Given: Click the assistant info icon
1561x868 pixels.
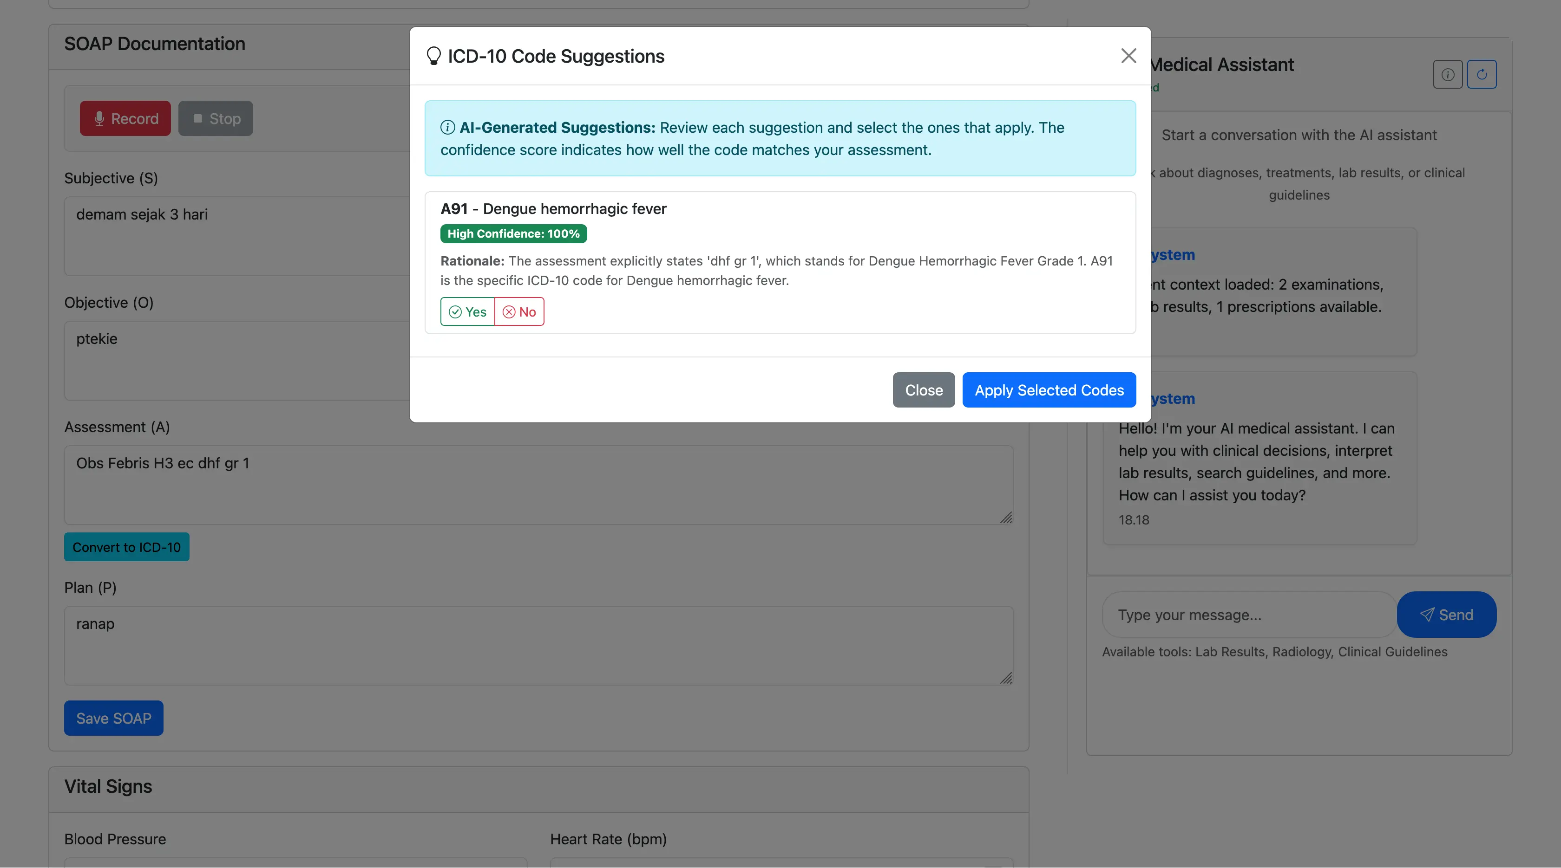Looking at the screenshot, I should point(1447,74).
